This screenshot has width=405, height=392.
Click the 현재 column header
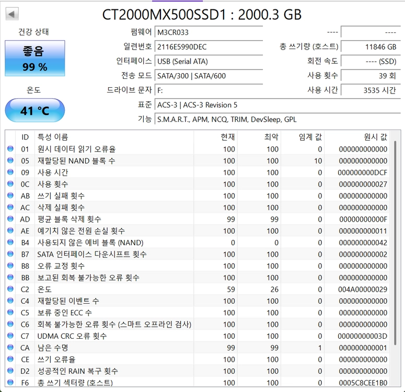click(x=215, y=137)
